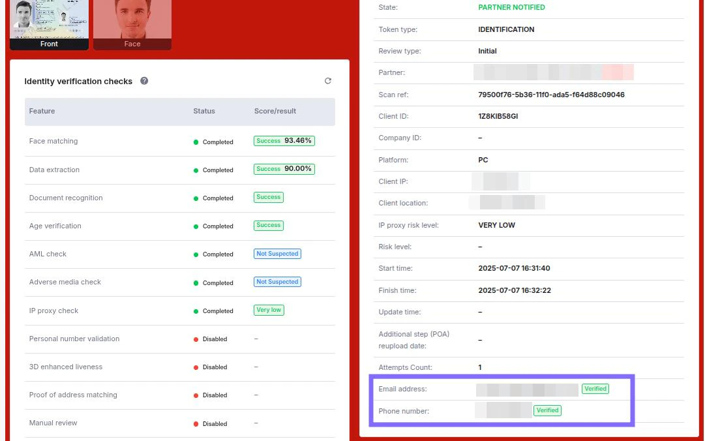Select the Disabled status for Personal number validation
The width and height of the screenshot is (705, 441).
pyautogui.click(x=211, y=339)
